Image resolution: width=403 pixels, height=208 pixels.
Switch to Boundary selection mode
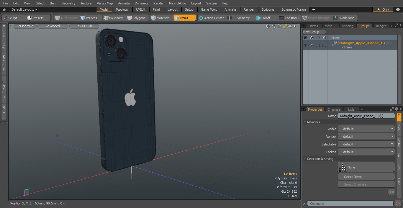pyautogui.click(x=113, y=18)
